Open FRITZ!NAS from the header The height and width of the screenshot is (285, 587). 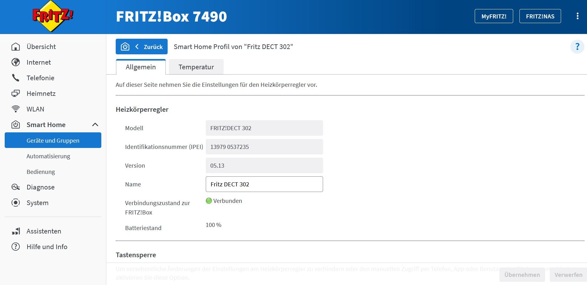click(540, 16)
